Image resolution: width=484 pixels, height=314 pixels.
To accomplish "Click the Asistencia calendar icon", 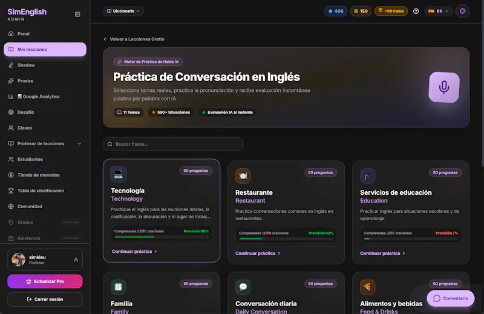I will click(x=11, y=238).
